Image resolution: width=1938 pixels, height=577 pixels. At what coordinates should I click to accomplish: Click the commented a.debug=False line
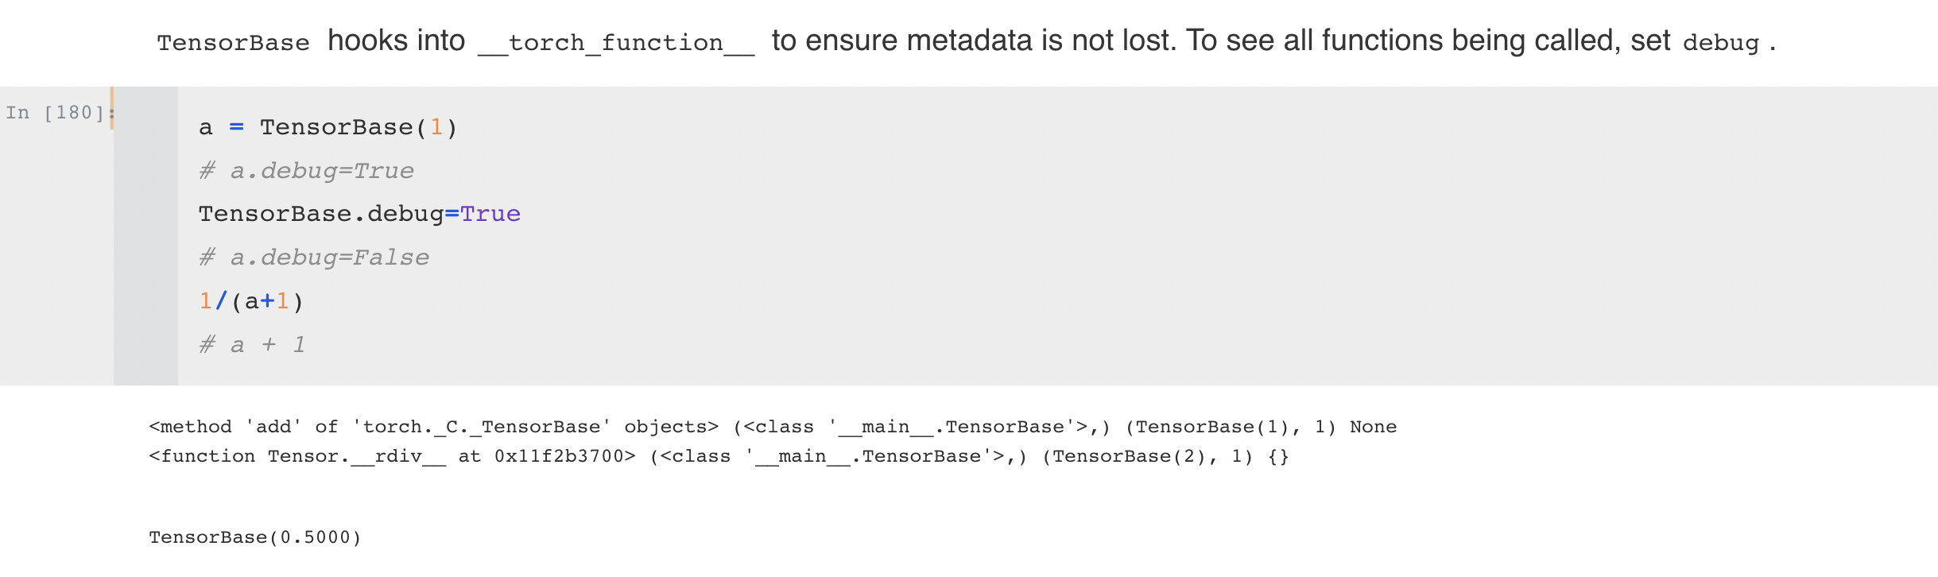click(314, 258)
